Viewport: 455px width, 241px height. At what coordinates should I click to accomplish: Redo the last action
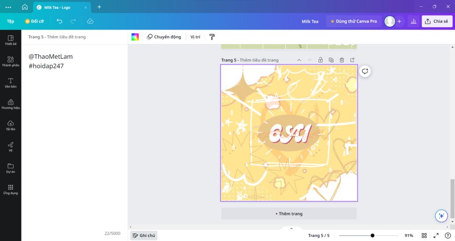point(73,21)
